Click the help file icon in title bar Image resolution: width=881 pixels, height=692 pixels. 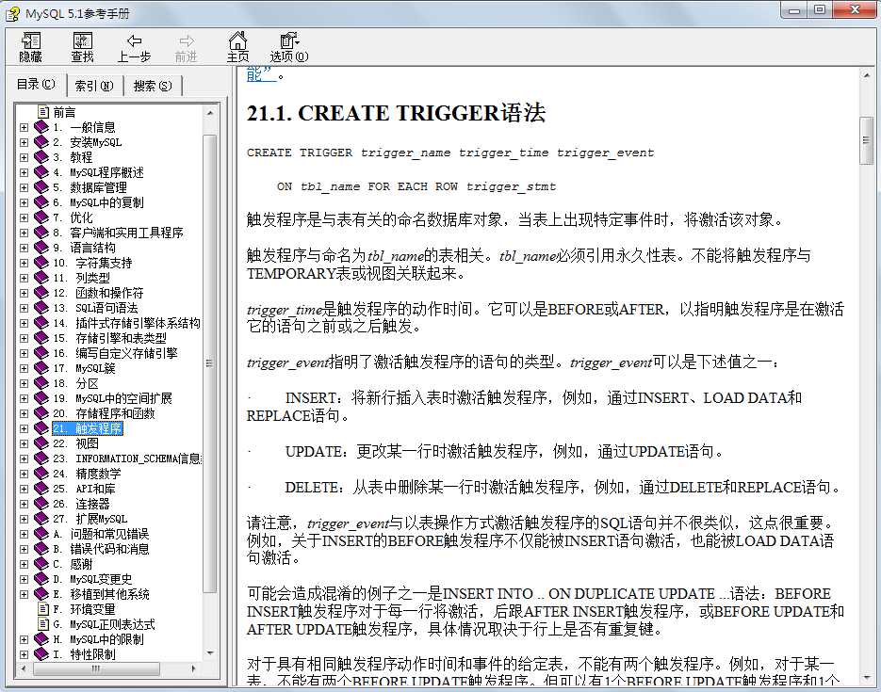[x=12, y=13]
